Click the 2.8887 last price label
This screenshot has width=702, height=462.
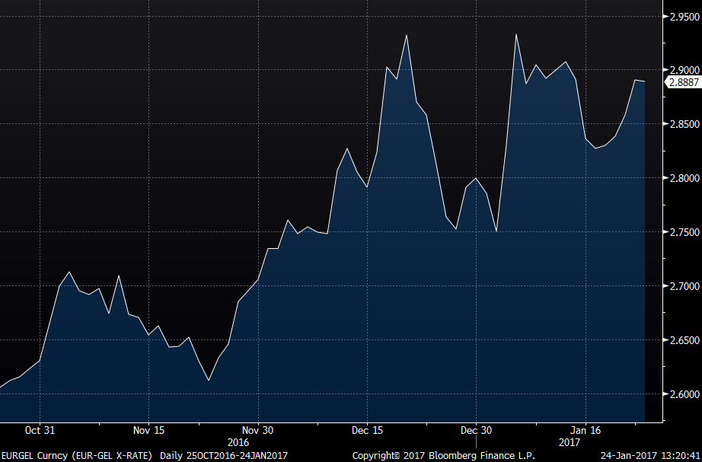point(682,83)
